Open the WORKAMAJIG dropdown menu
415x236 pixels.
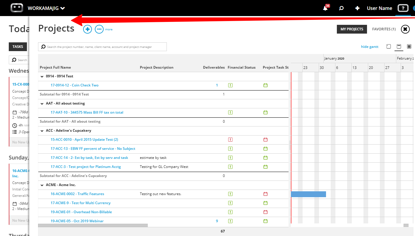coord(46,8)
